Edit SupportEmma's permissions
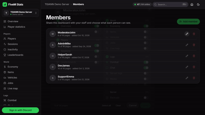 [x=187, y=78]
